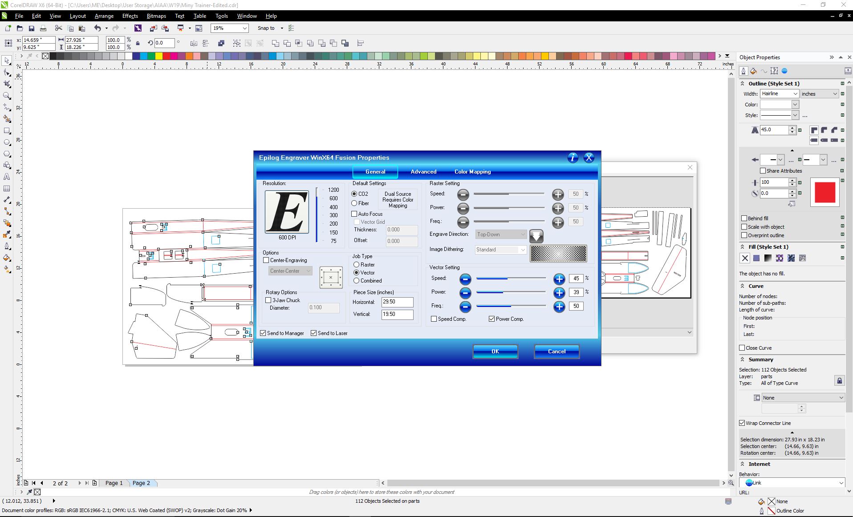Select the Ellipse tool
This screenshot has width=853, height=517.
(7, 142)
